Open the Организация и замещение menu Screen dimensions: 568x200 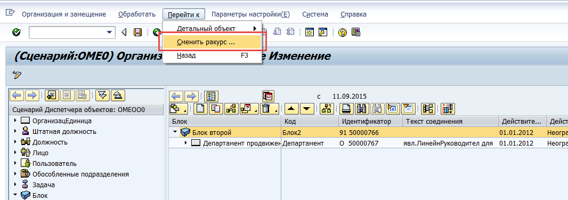[64, 14]
